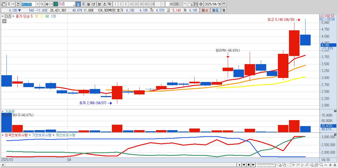Click the plus zoom-in icon
Viewport: 338px width, 168px height.
(330, 165)
